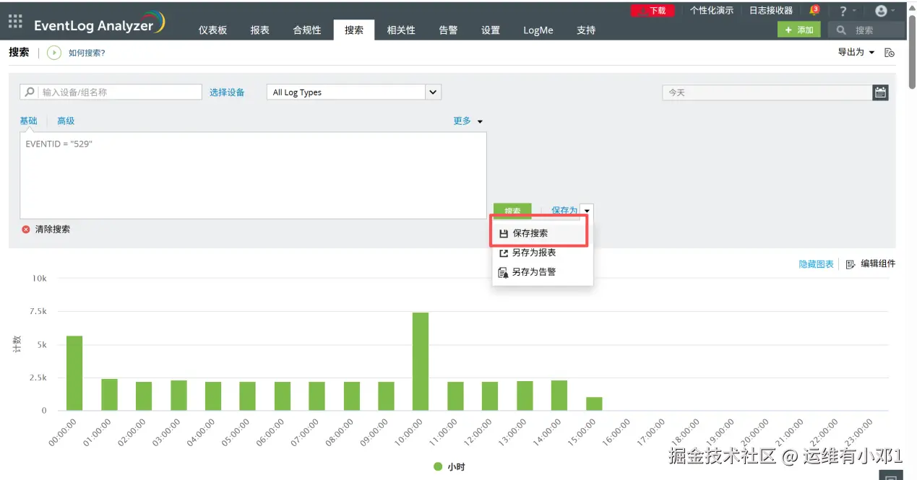Image resolution: width=917 pixels, height=480 pixels.
Task: Expand the 导出为 export dropdown
Action: tap(856, 52)
